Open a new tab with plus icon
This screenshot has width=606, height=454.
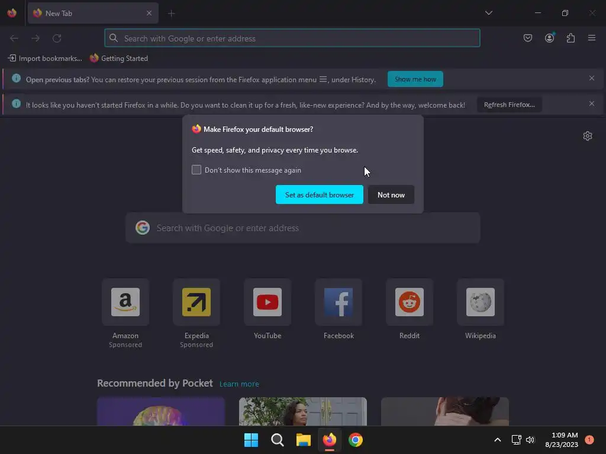(x=171, y=14)
